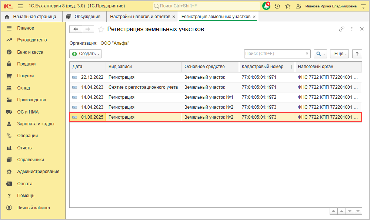This screenshot has height=220, width=370.
Task: Click the 1C logo icon
Action: point(9,6)
